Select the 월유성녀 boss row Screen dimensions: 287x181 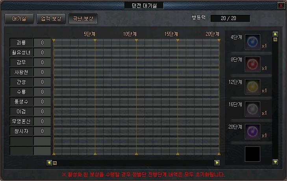click(x=21, y=52)
